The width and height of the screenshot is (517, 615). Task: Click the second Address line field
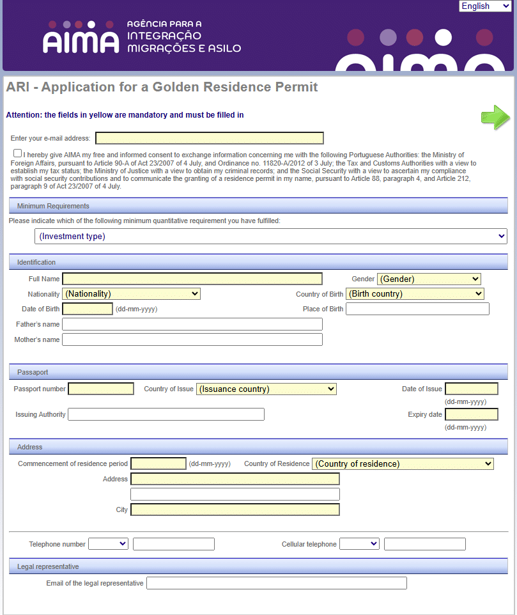pyautogui.click(x=235, y=494)
